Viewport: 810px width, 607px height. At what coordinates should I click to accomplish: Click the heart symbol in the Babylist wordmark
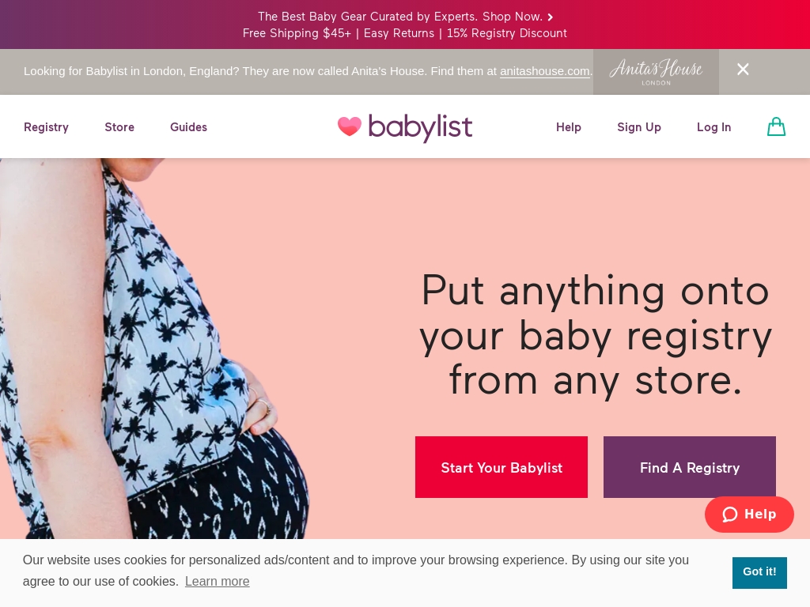(x=350, y=127)
